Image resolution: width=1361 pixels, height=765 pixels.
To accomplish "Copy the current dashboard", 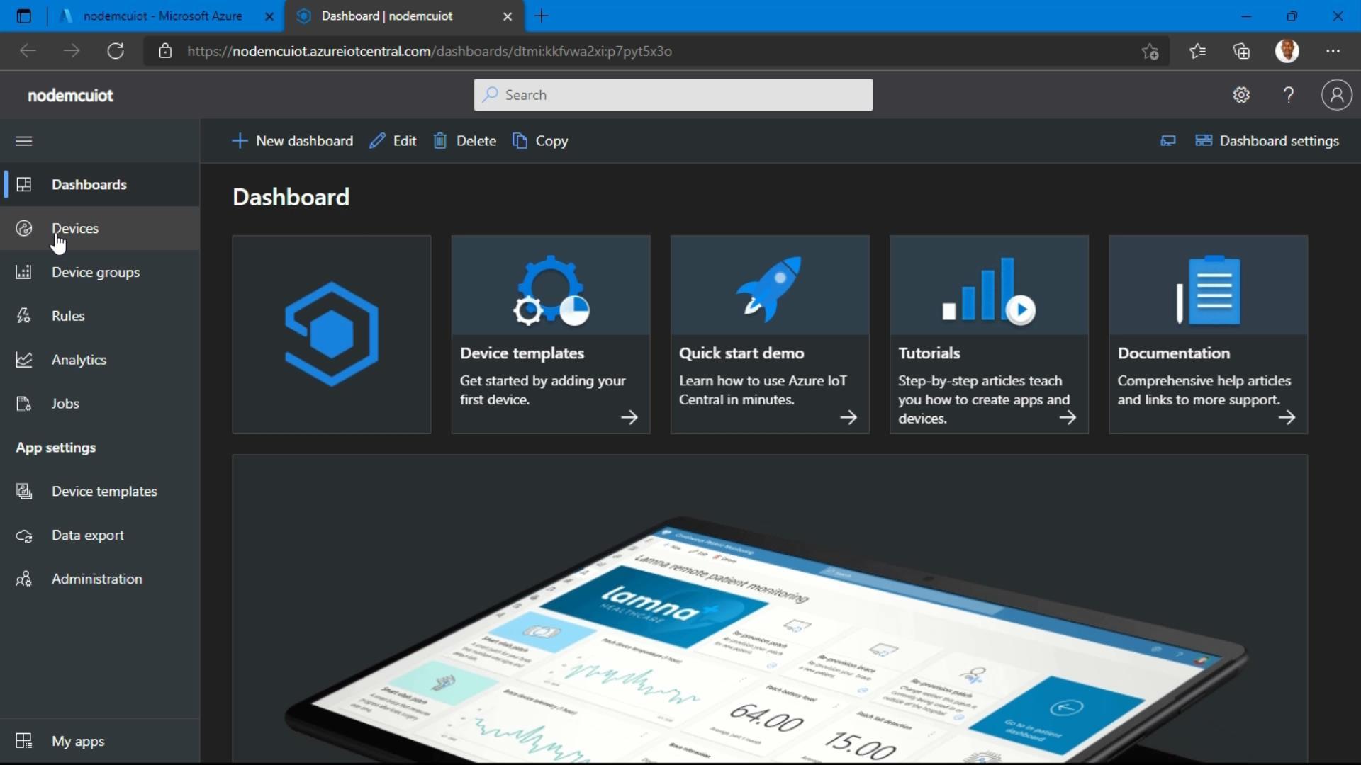I will click(540, 141).
